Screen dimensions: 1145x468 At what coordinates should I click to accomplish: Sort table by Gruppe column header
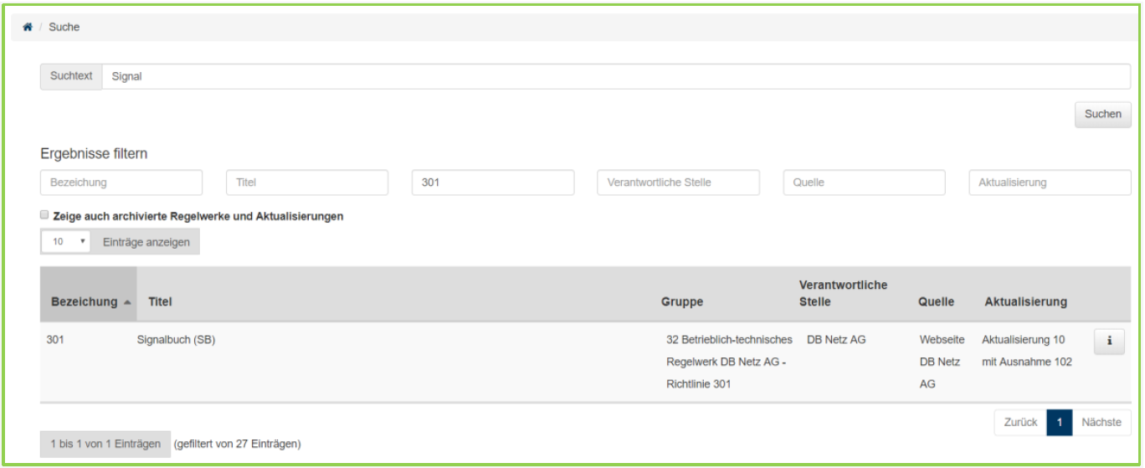click(x=682, y=302)
